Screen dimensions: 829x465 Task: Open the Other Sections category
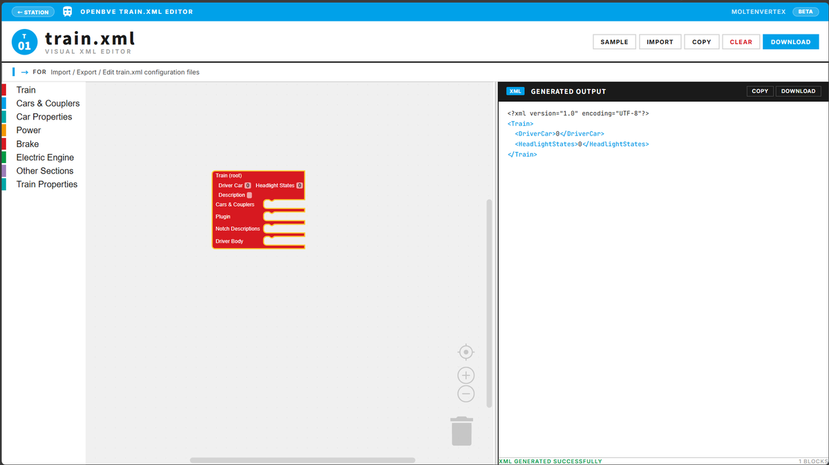[43, 171]
